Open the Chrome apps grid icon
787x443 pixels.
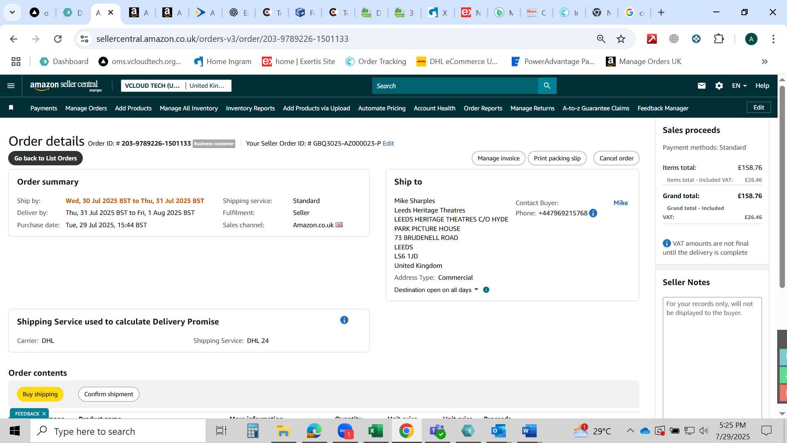click(x=16, y=62)
